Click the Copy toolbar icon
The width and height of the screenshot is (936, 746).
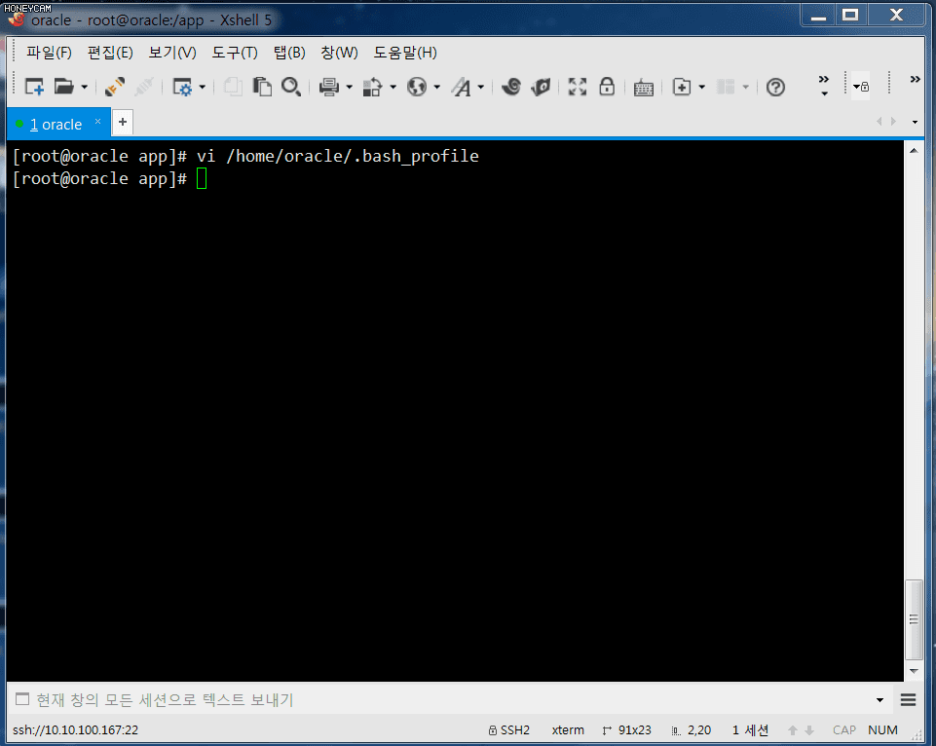(x=233, y=87)
